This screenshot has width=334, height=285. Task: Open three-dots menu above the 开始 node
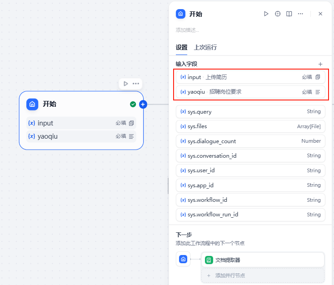(136, 84)
